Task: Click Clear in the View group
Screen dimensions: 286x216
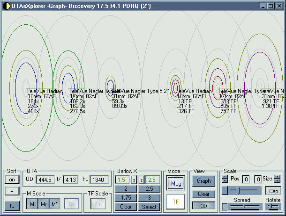Action: point(204,194)
